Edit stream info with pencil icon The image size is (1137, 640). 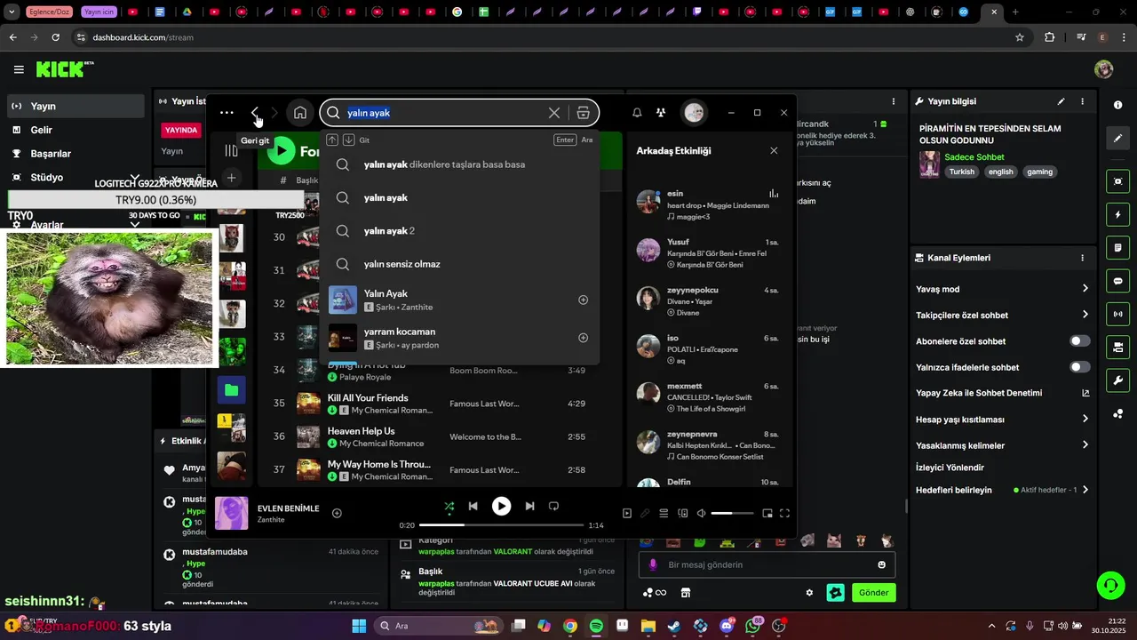point(1061,101)
